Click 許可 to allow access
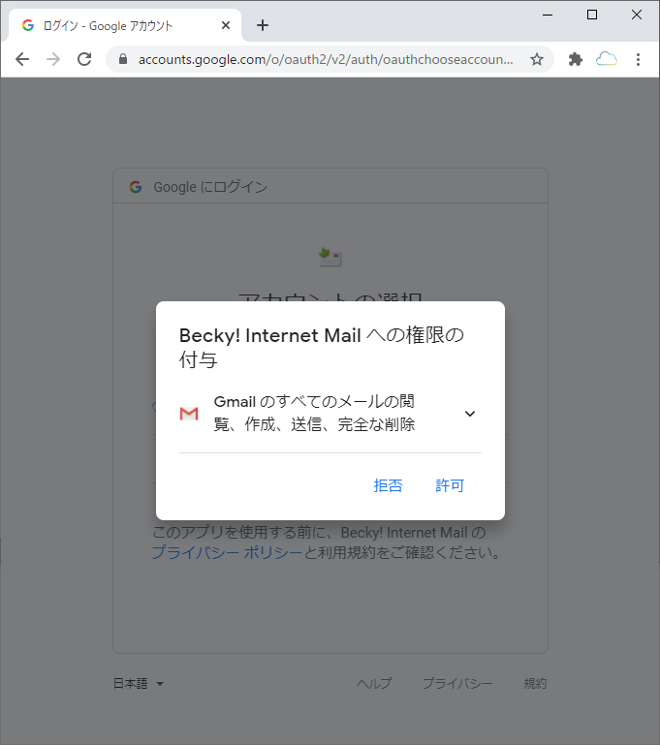Screen dimensions: 660x745 point(450,485)
